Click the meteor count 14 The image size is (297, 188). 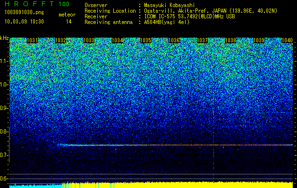coord(68,22)
